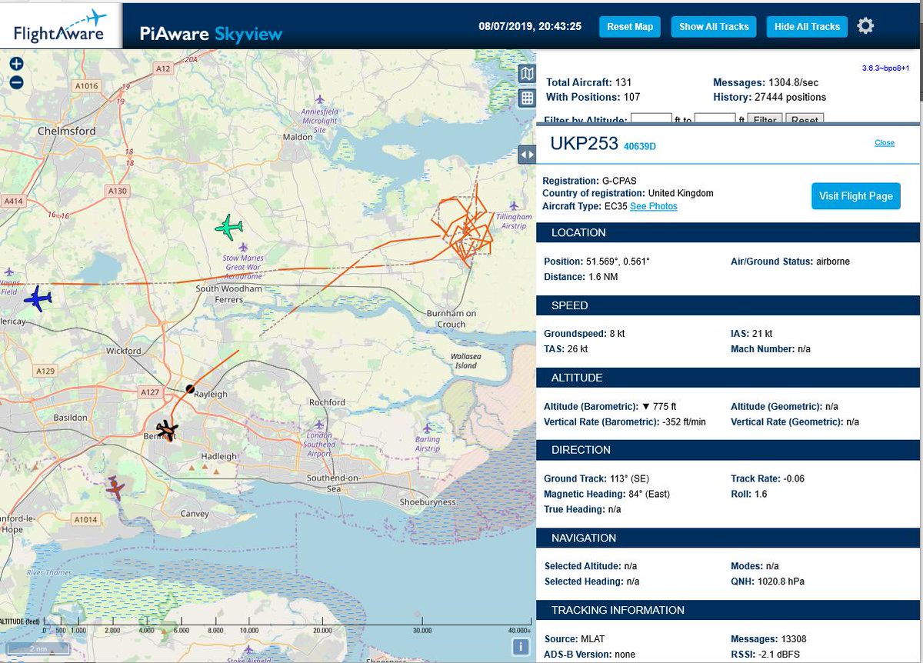
Task: Open Visit Flight Page
Action: (856, 196)
